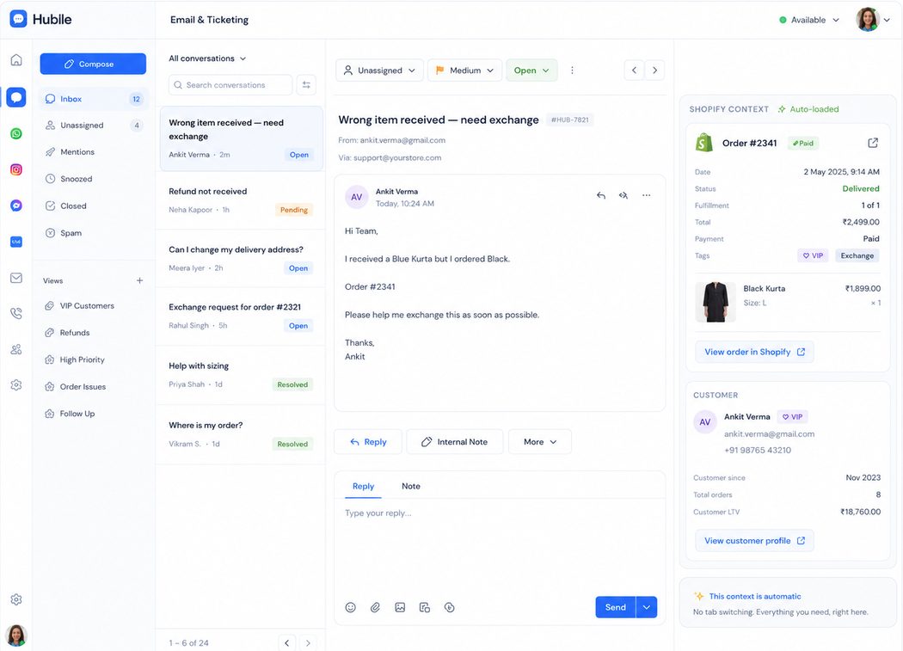Insert image in reply editor
The height and width of the screenshot is (651, 903).
pos(400,607)
